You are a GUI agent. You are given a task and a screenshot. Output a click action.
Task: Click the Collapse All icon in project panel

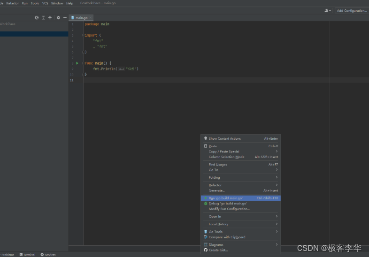pos(50,17)
